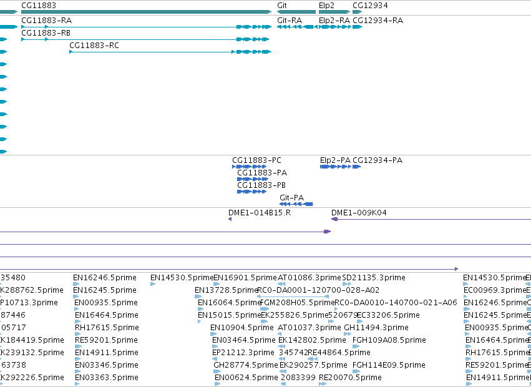Select the Elp2-RA transcript label

coord(334,21)
